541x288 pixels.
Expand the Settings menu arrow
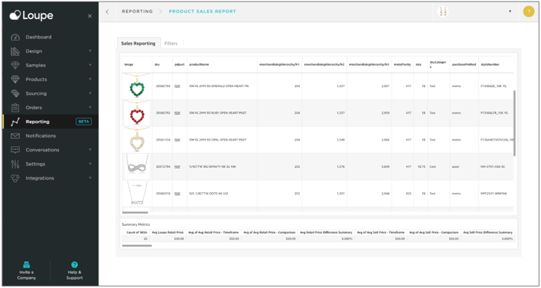pos(90,164)
